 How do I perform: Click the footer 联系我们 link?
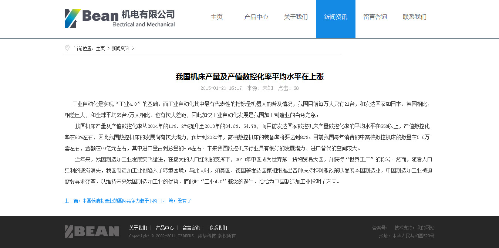(218, 228)
